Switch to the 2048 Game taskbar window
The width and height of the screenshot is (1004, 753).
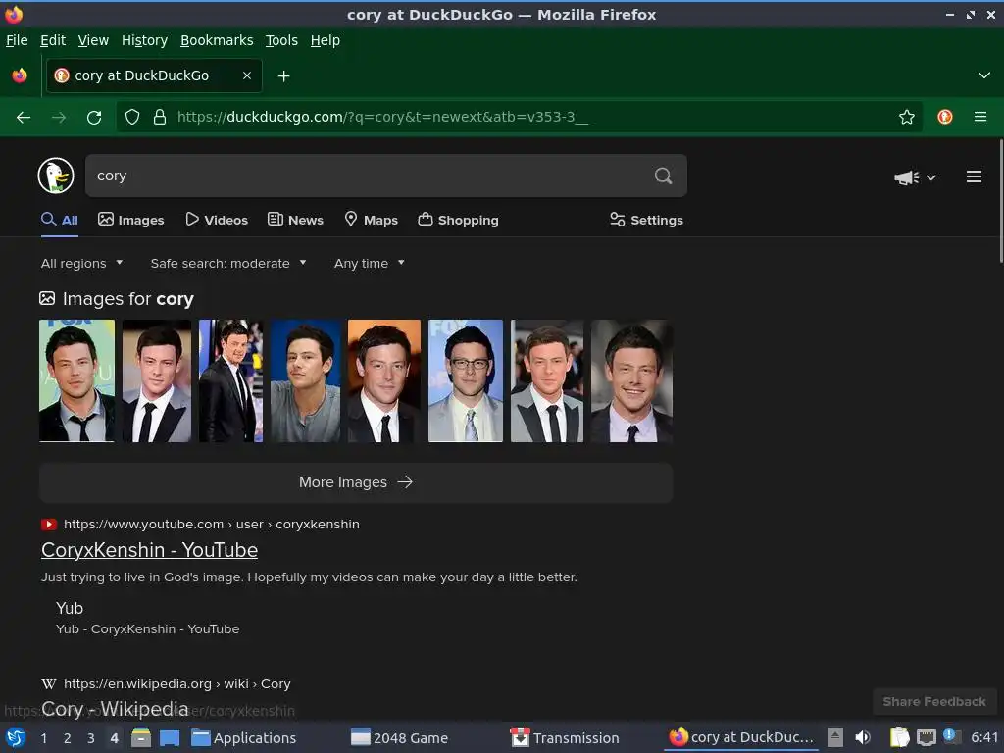point(400,738)
